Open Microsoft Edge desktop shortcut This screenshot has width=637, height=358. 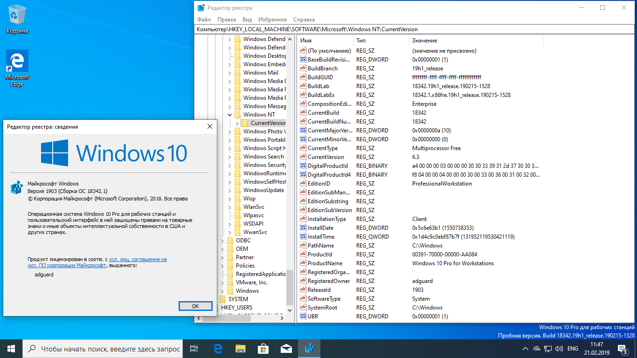point(17,69)
